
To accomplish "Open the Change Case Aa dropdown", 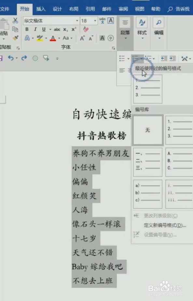I will pos(68,38).
